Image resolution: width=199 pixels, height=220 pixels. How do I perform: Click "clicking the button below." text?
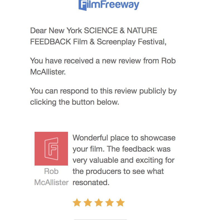pyautogui.click(x=75, y=102)
